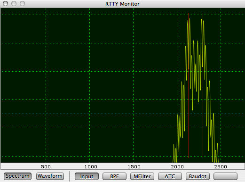Image resolution: width=245 pixels, height=182 pixels.
Task: Select the Baudot signal tap button
Action: point(198,176)
